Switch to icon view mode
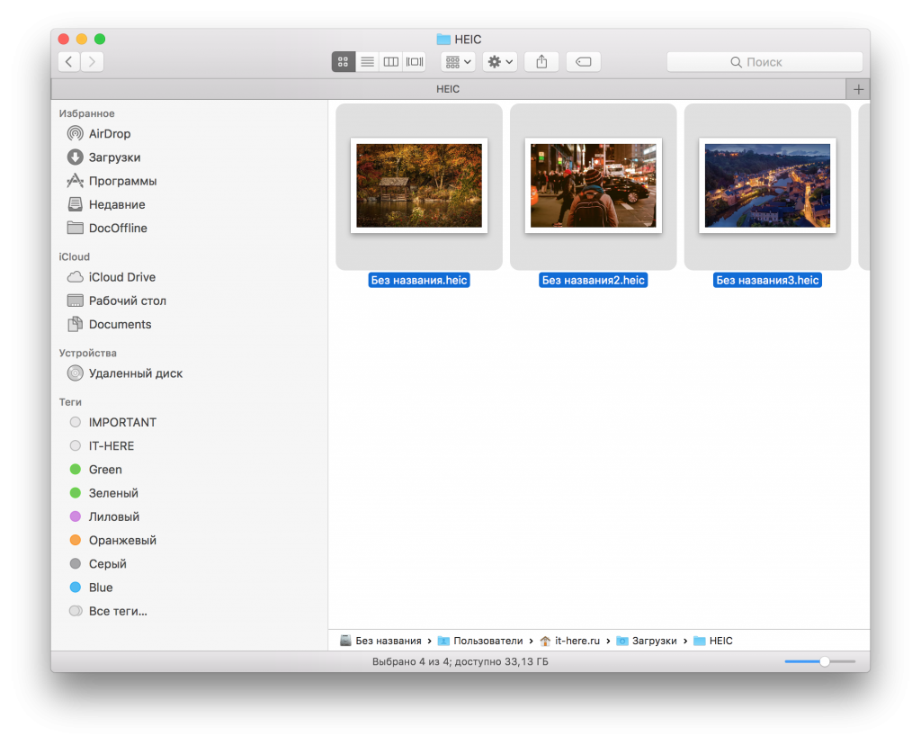 click(343, 62)
